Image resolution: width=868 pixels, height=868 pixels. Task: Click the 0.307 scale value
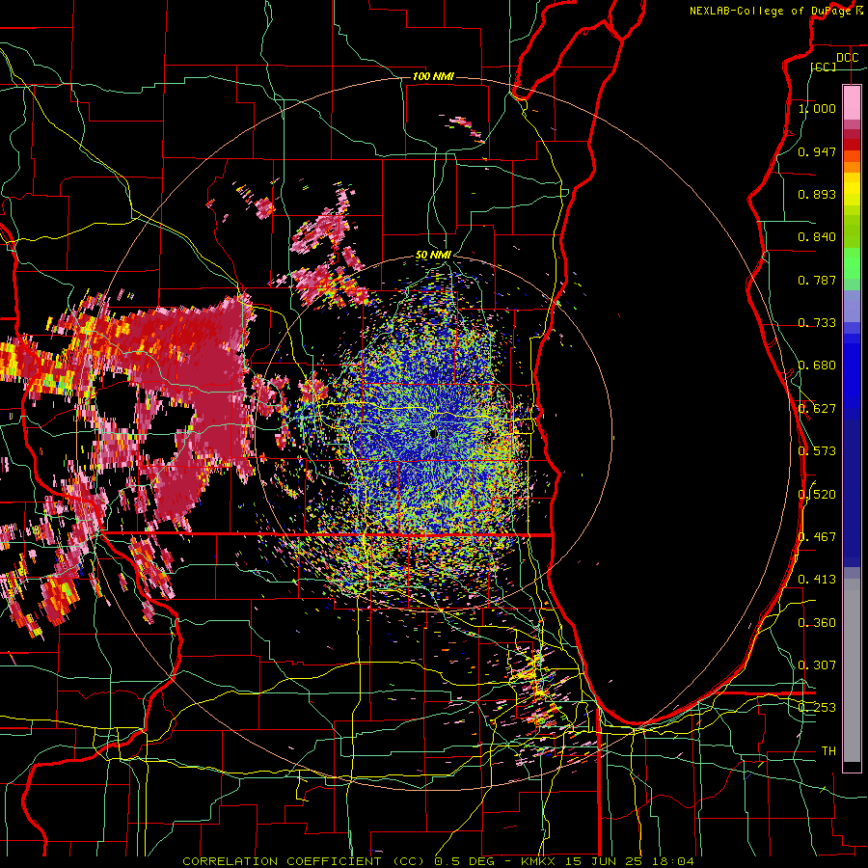pos(817,665)
